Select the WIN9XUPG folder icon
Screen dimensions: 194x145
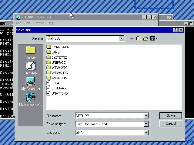click(48, 72)
